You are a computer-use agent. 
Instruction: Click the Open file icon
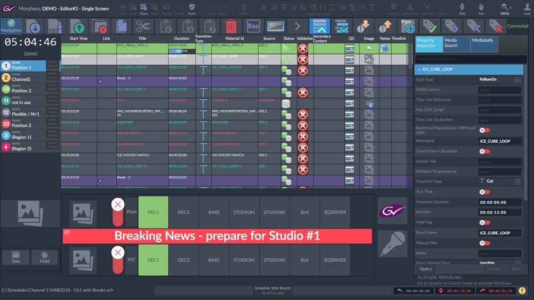pos(144,9)
